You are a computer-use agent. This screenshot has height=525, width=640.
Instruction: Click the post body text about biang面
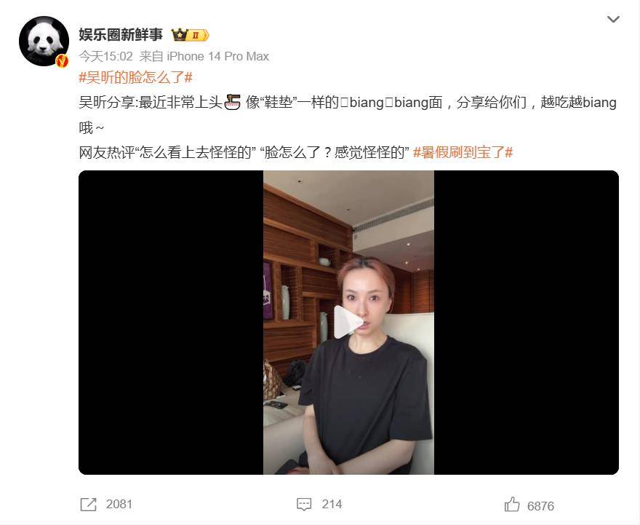[x=348, y=115]
